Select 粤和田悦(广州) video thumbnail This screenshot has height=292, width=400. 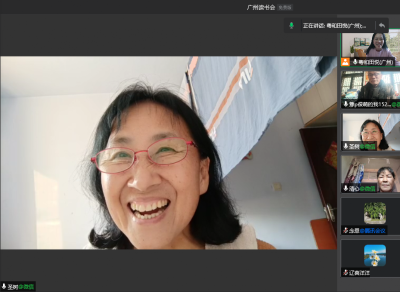(x=370, y=45)
